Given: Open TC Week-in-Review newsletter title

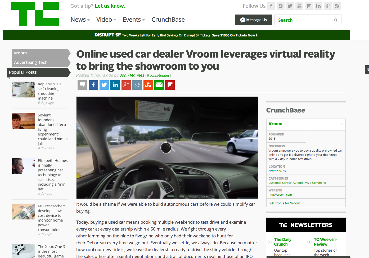Looking at the screenshot, I should [x=325, y=242].
